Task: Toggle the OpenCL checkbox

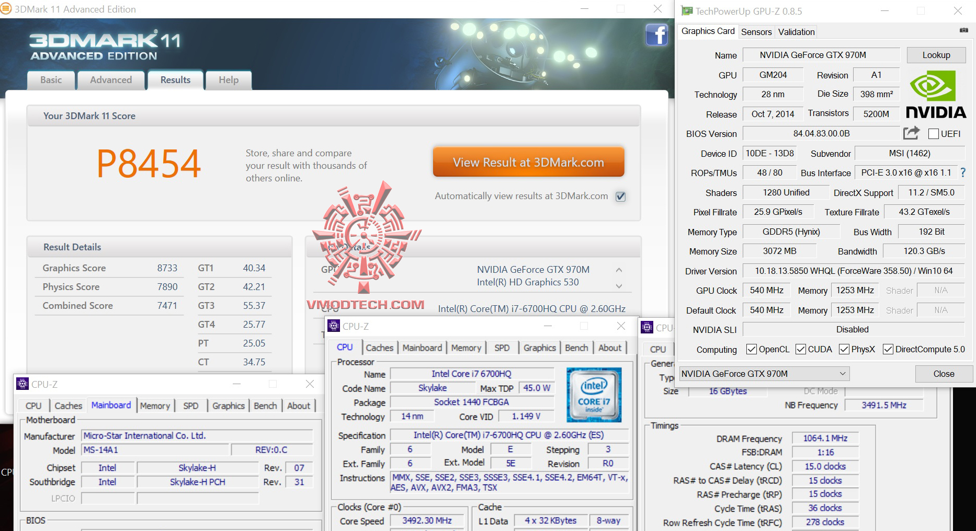Action: [x=752, y=349]
